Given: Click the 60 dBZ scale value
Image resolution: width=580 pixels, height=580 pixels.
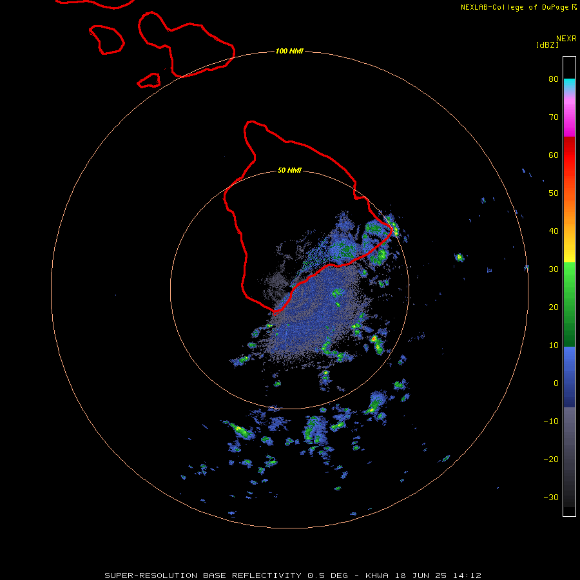Looking at the screenshot, I should click(x=554, y=155).
